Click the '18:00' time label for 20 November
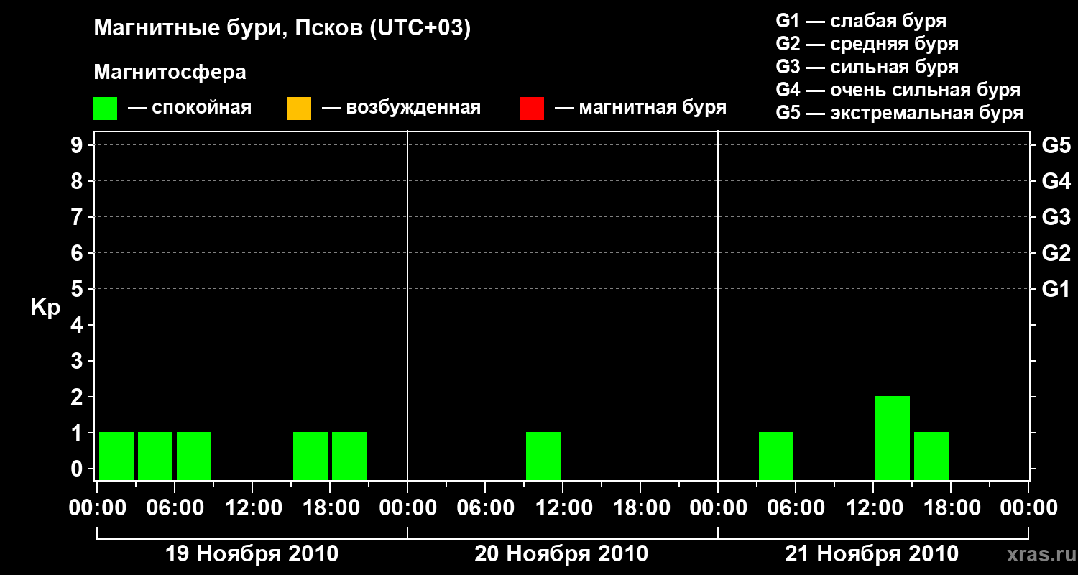The image size is (1078, 575). click(x=640, y=507)
